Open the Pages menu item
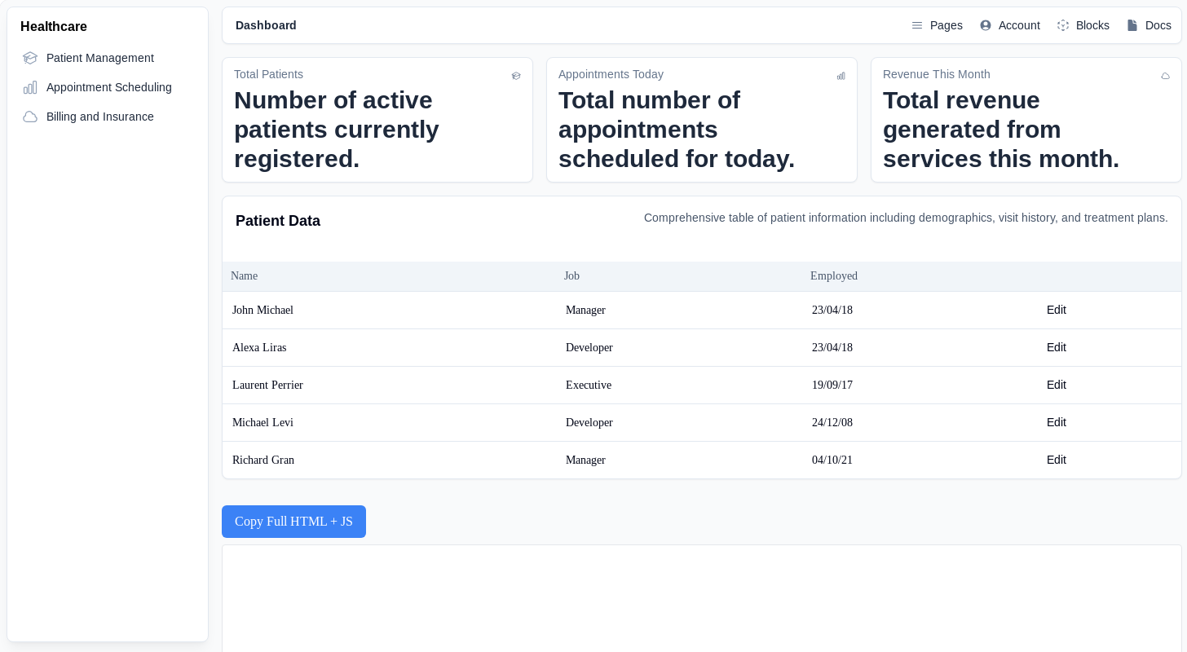The width and height of the screenshot is (1187, 652). (946, 25)
